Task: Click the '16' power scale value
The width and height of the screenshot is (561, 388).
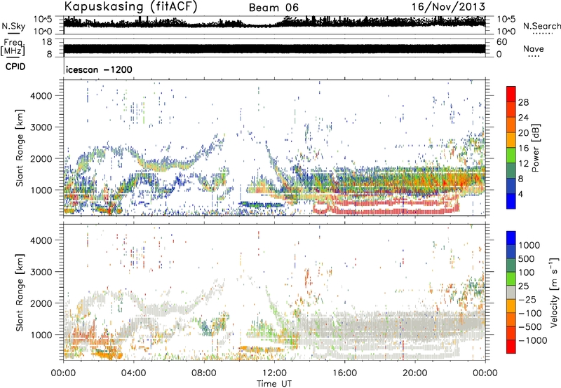Action: [x=523, y=148]
